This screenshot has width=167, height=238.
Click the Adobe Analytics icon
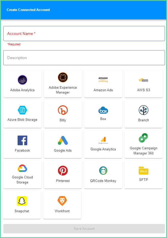[x=22, y=80]
